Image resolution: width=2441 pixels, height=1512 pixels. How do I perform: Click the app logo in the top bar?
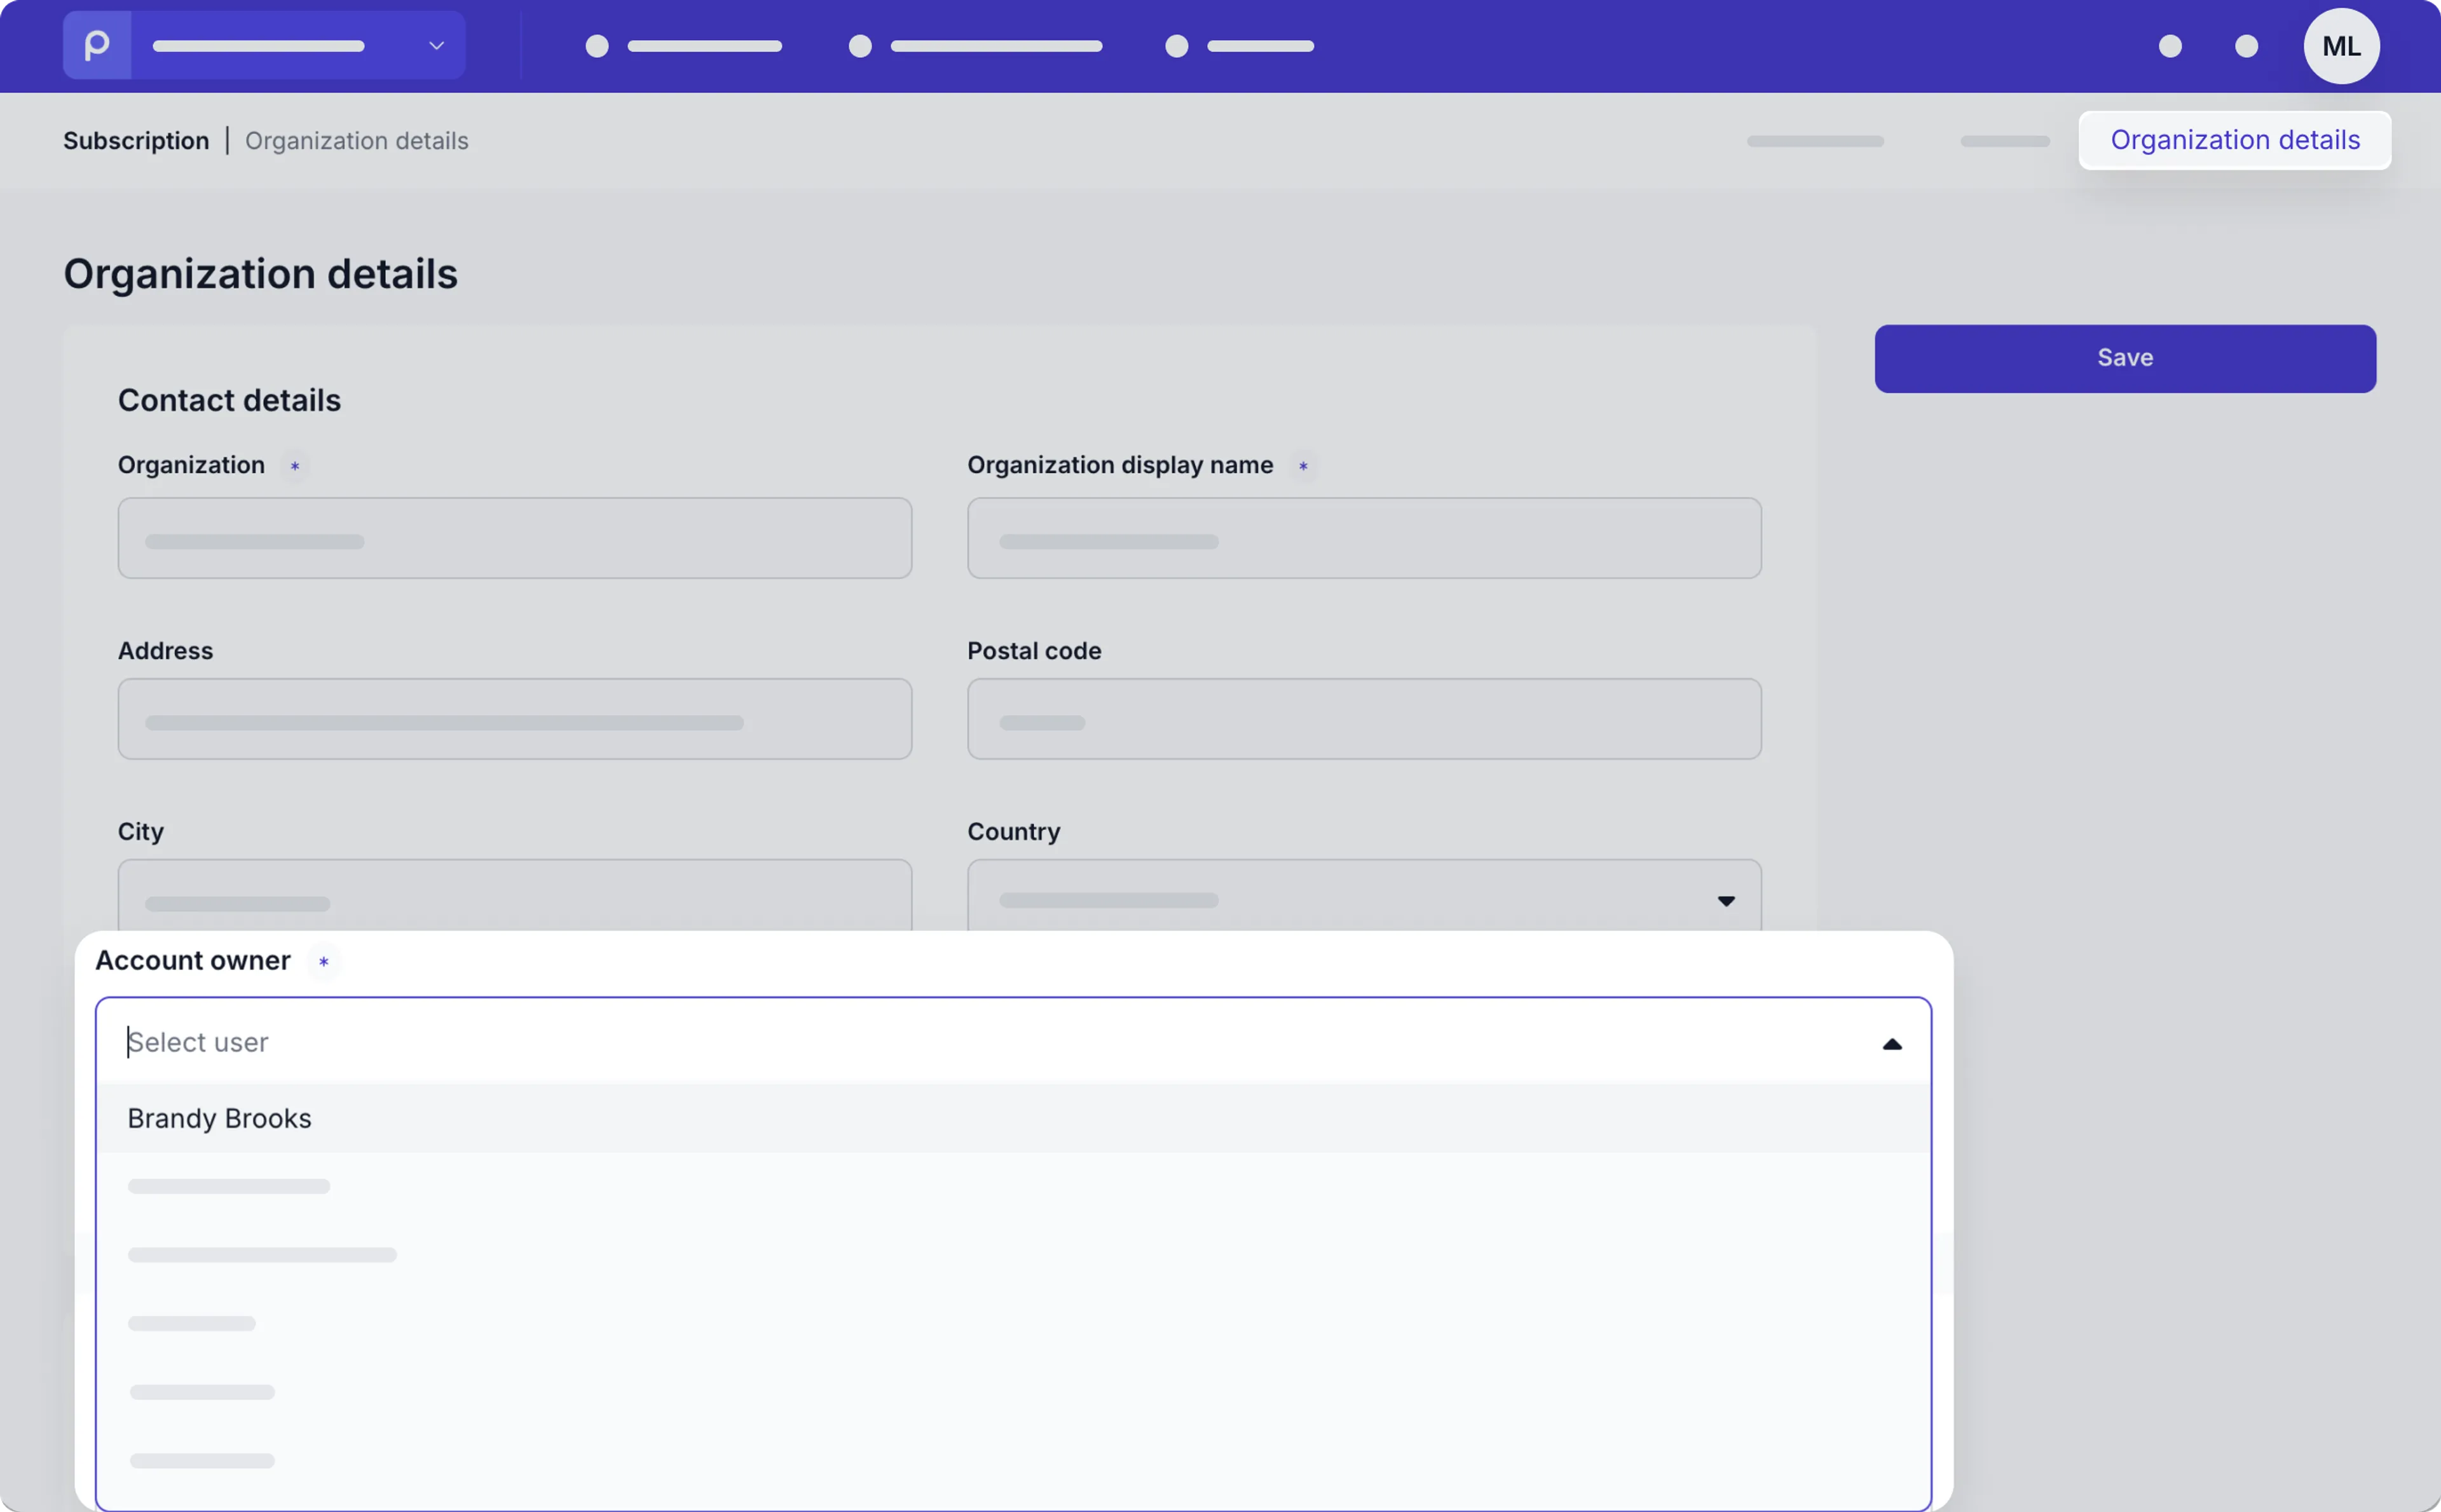point(96,45)
